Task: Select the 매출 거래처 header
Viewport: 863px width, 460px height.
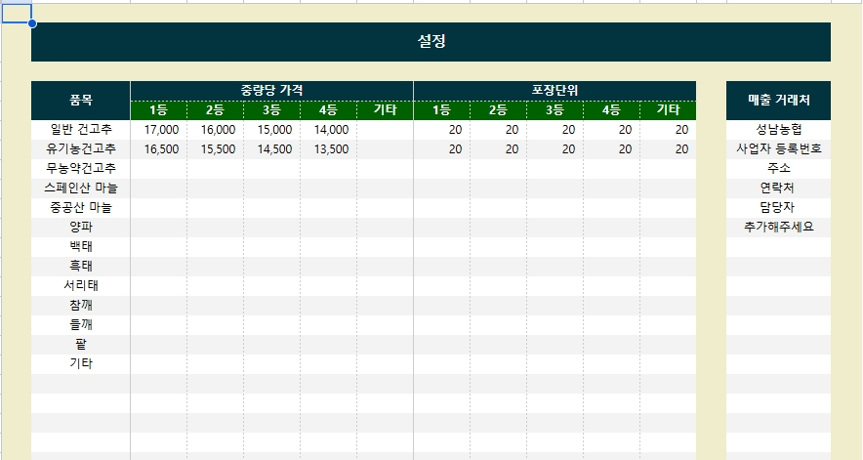Action: pyautogui.click(x=778, y=101)
